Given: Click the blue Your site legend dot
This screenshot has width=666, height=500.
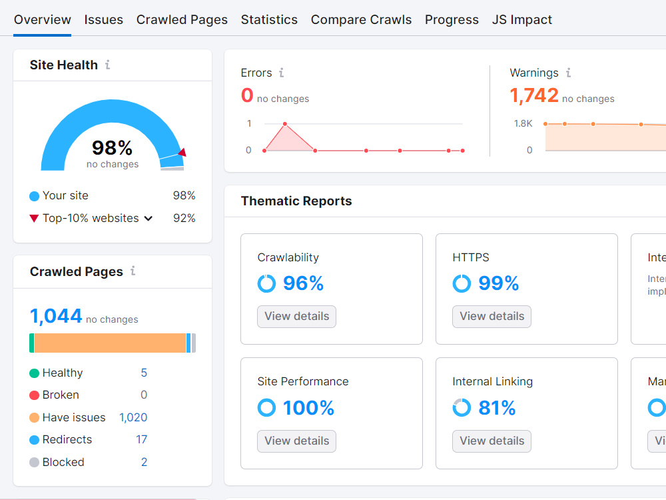Looking at the screenshot, I should (x=35, y=196).
